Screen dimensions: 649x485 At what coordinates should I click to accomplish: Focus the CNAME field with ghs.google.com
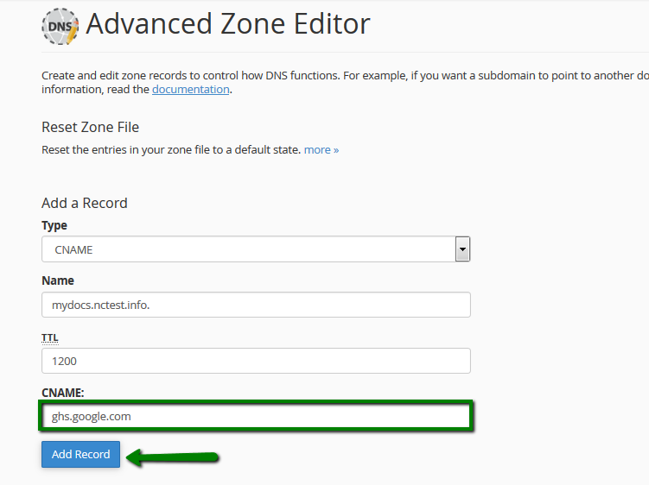click(256, 416)
